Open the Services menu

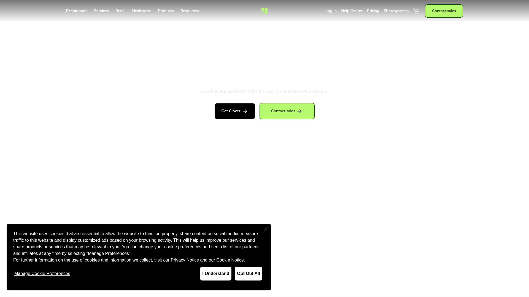pyautogui.click(x=101, y=11)
